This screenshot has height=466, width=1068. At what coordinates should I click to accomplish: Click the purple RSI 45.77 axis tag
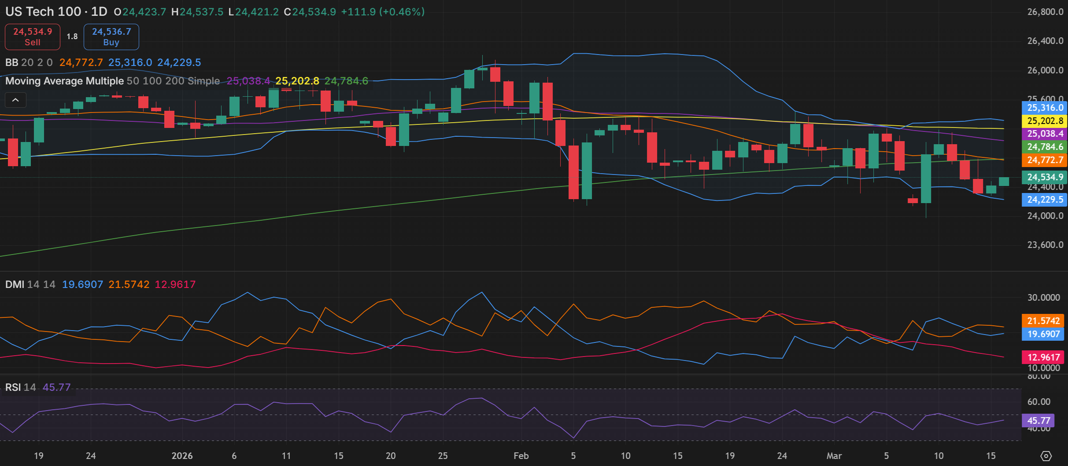(1038, 421)
